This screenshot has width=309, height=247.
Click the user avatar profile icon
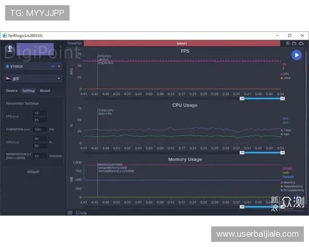pyautogui.click(x=10, y=50)
